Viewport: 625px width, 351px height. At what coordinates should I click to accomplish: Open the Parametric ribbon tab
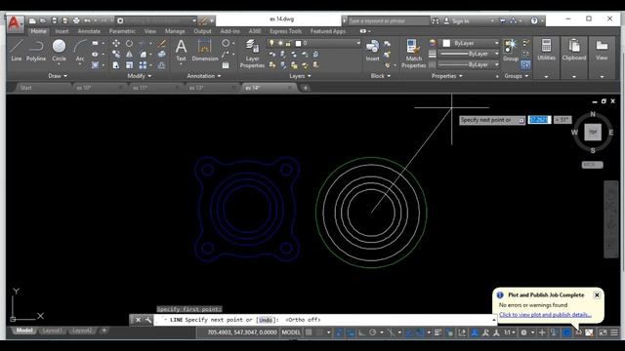pos(122,31)
